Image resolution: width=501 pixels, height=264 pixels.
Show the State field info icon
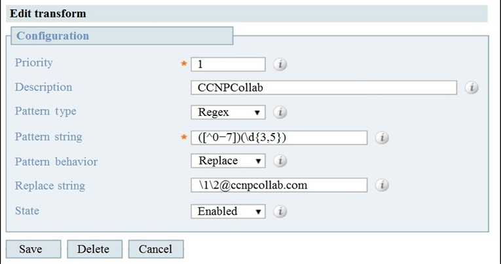(x=280, y=211)
